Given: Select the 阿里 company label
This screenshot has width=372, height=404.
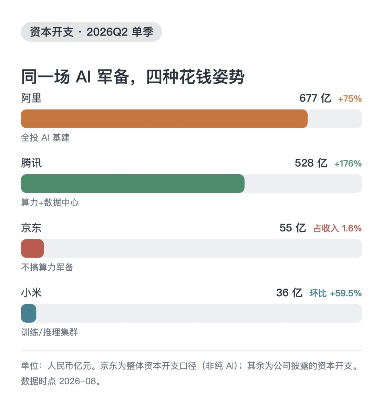Looking at the screenshot, I should pyautogui.click(x=31, y=99).
